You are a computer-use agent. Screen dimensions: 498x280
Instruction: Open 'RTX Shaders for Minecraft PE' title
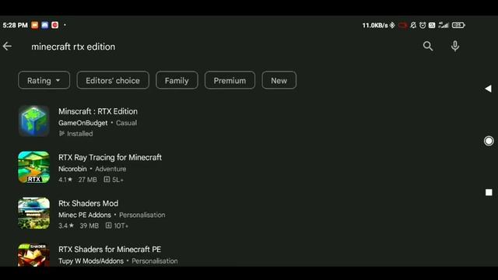coord(110,250)
